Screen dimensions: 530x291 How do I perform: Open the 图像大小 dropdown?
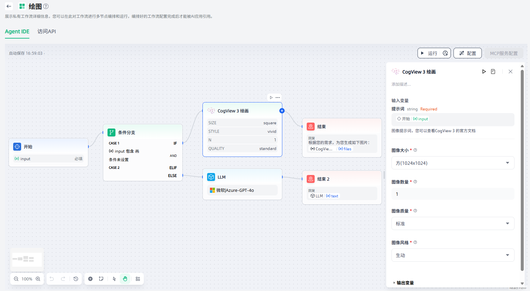click(x=452, y=163)
